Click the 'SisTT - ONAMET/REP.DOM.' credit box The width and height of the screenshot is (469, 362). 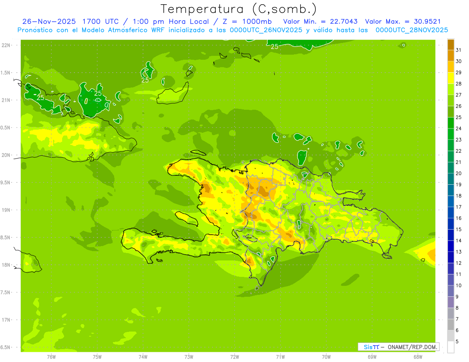click(398, 347)
